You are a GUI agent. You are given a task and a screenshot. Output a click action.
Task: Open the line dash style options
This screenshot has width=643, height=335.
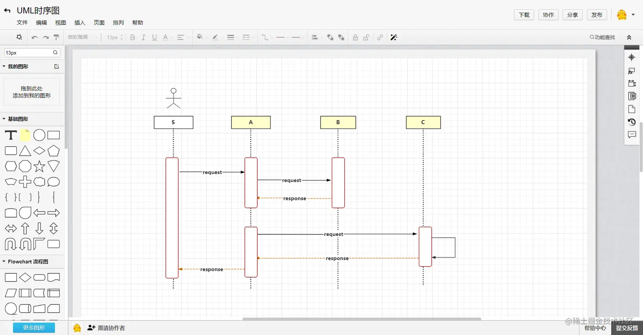[246, 37]
